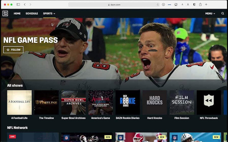The height and width of the screenshot is (142, 228).
Task: Open the SCHEDULE nav item
Action: [x=32, y=13]
